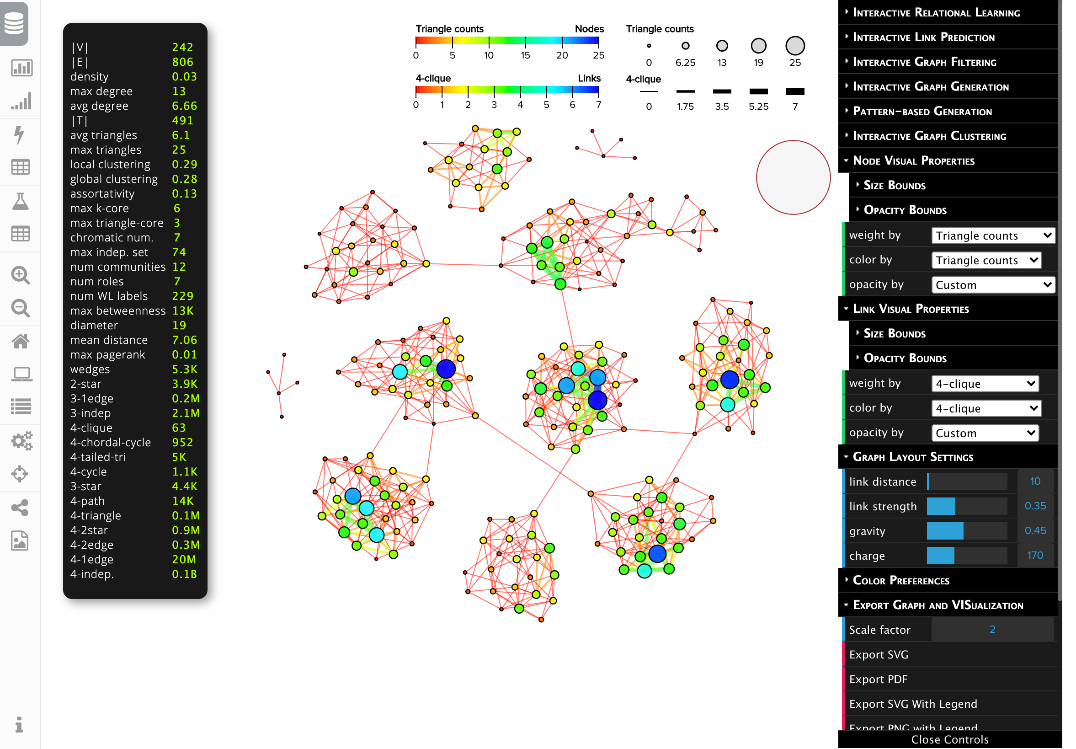Click the share icon in sidebar
The image size is (1076, 749).
pos(20,508)
